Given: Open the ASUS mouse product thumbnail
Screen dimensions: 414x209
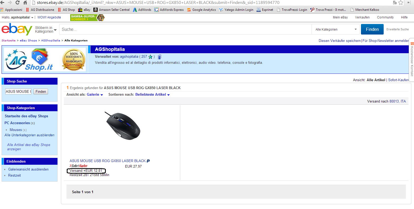Looking at the screenshot, I should pyautogui.click(x=123, y=126).
